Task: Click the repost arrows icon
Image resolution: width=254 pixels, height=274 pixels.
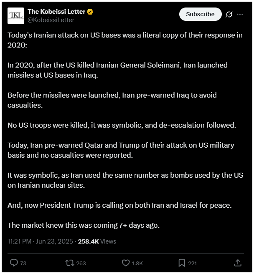Action: [x=70, y=263]
